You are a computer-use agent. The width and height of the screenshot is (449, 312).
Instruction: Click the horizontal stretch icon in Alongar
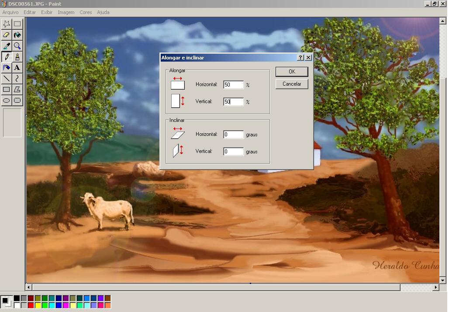(177, 83)
